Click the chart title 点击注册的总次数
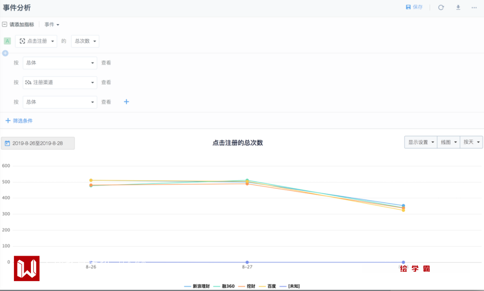The height and width of the screenshot is (291, 484). (x=238, y=143)
